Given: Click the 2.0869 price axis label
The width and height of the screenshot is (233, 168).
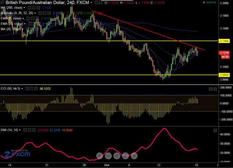Looking at the screenshot, I should coord(224,75).
